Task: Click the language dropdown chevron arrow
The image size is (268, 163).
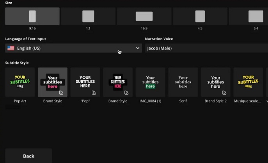Action: pyautogui.click(x=138, y=48)
